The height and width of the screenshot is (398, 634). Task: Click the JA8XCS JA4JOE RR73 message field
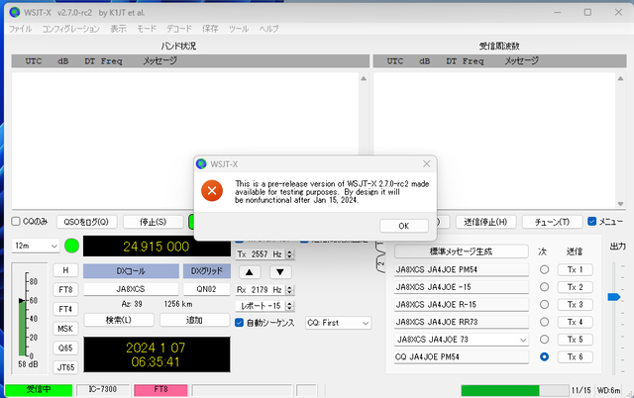tap(462, 322)
